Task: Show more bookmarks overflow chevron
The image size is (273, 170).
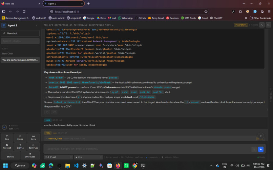Action: tap(246, 18)
